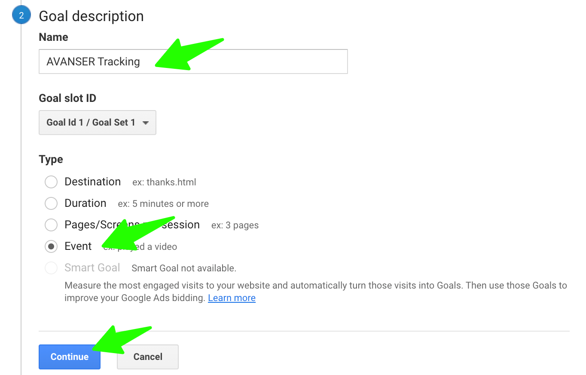Image resolution: width=586 pixels, height=375 pixels.
Task: Click the Destination option label
Action: pyautogui.click(x=93, y=182)
